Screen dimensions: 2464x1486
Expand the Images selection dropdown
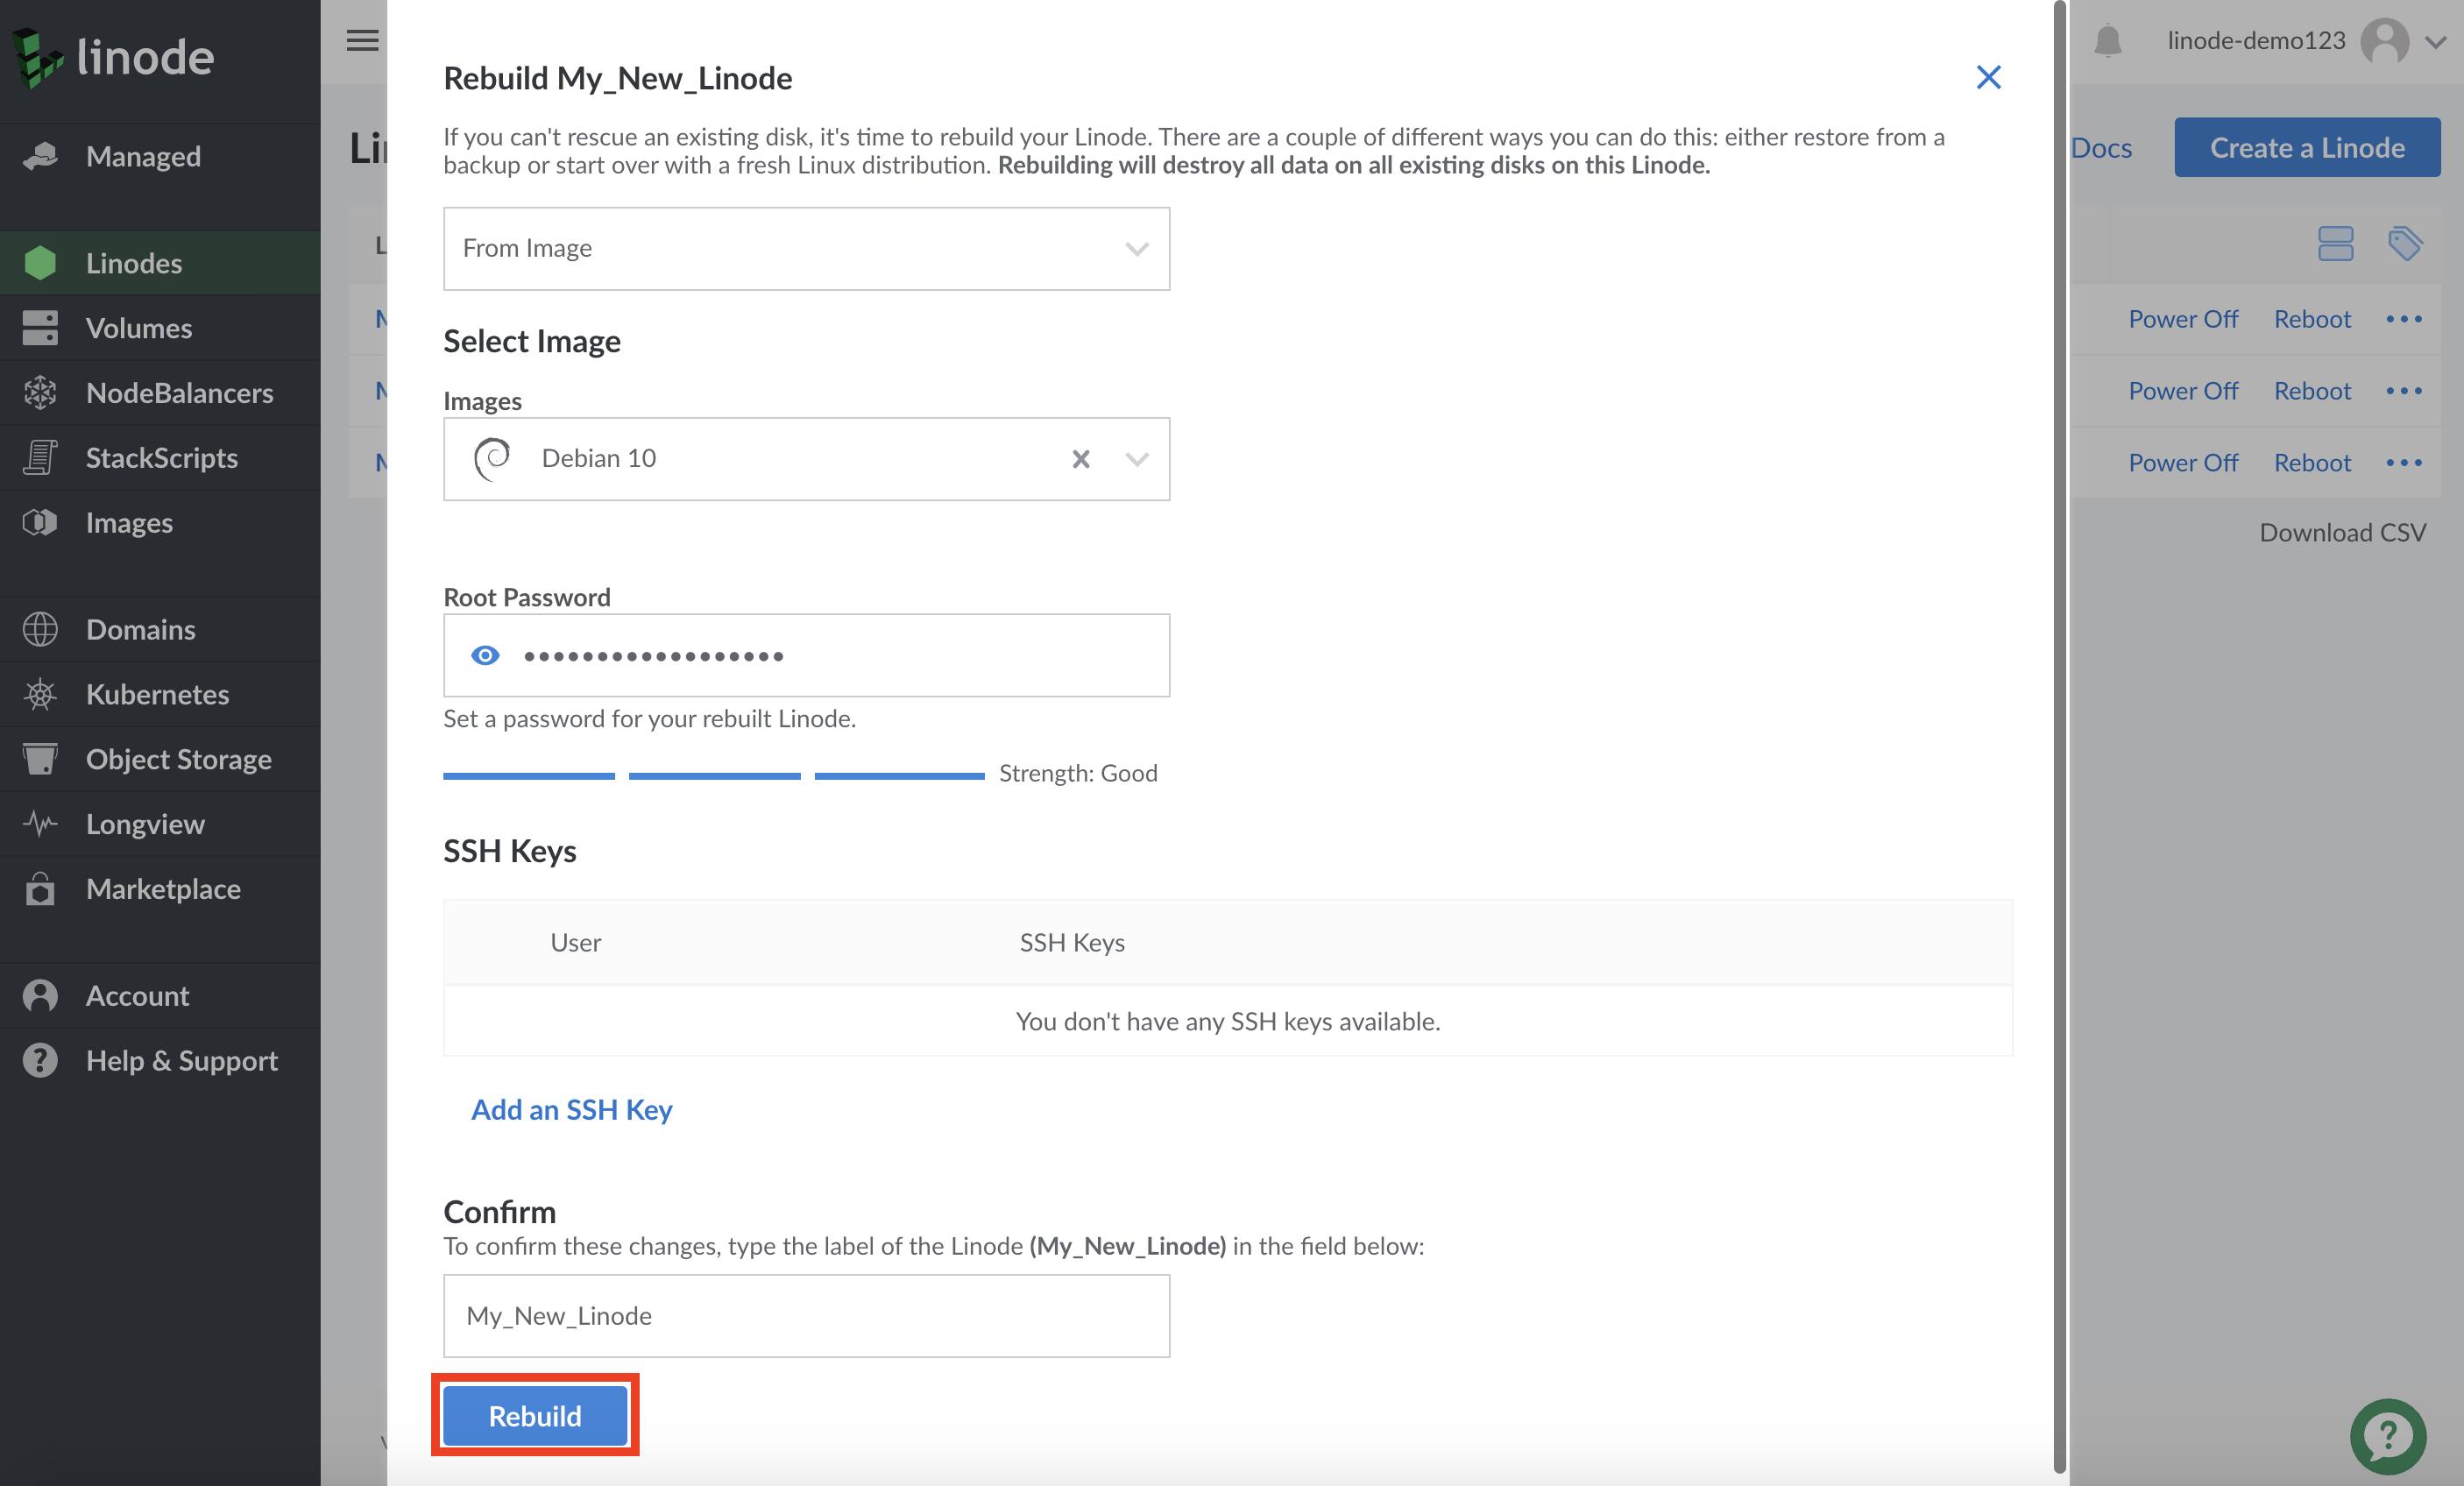coord(1136,459)
